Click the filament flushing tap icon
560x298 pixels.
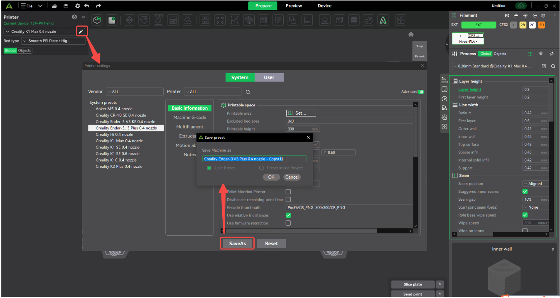[x=516, y=15]
